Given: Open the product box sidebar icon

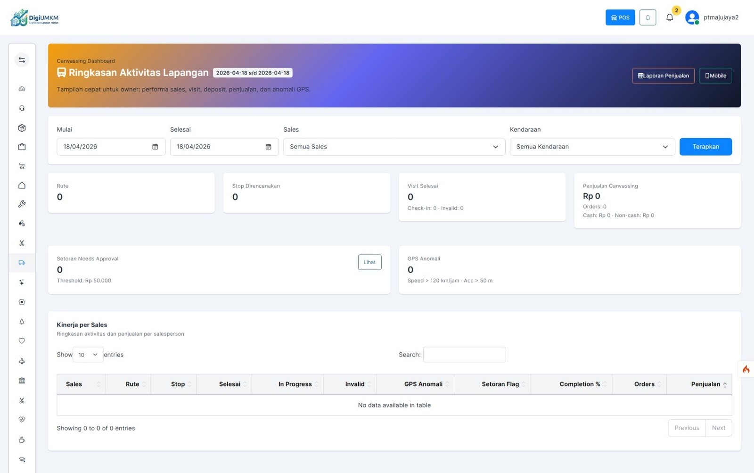Looking at the screenshot, I should click(22, 128).
